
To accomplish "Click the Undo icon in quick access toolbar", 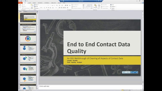I will 23,1.
